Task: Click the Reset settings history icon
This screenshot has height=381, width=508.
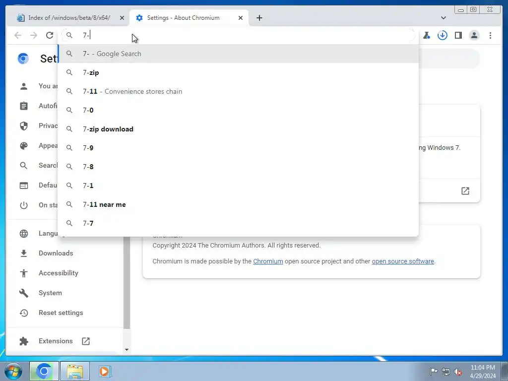Action: coord(24,313)
